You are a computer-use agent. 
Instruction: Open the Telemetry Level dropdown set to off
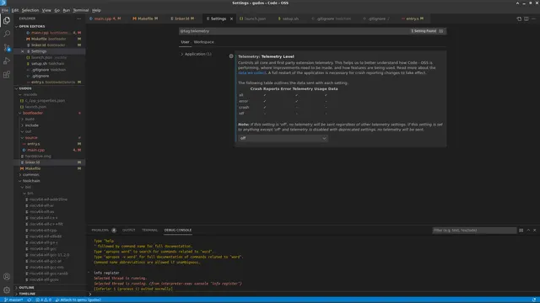(283, 138)
